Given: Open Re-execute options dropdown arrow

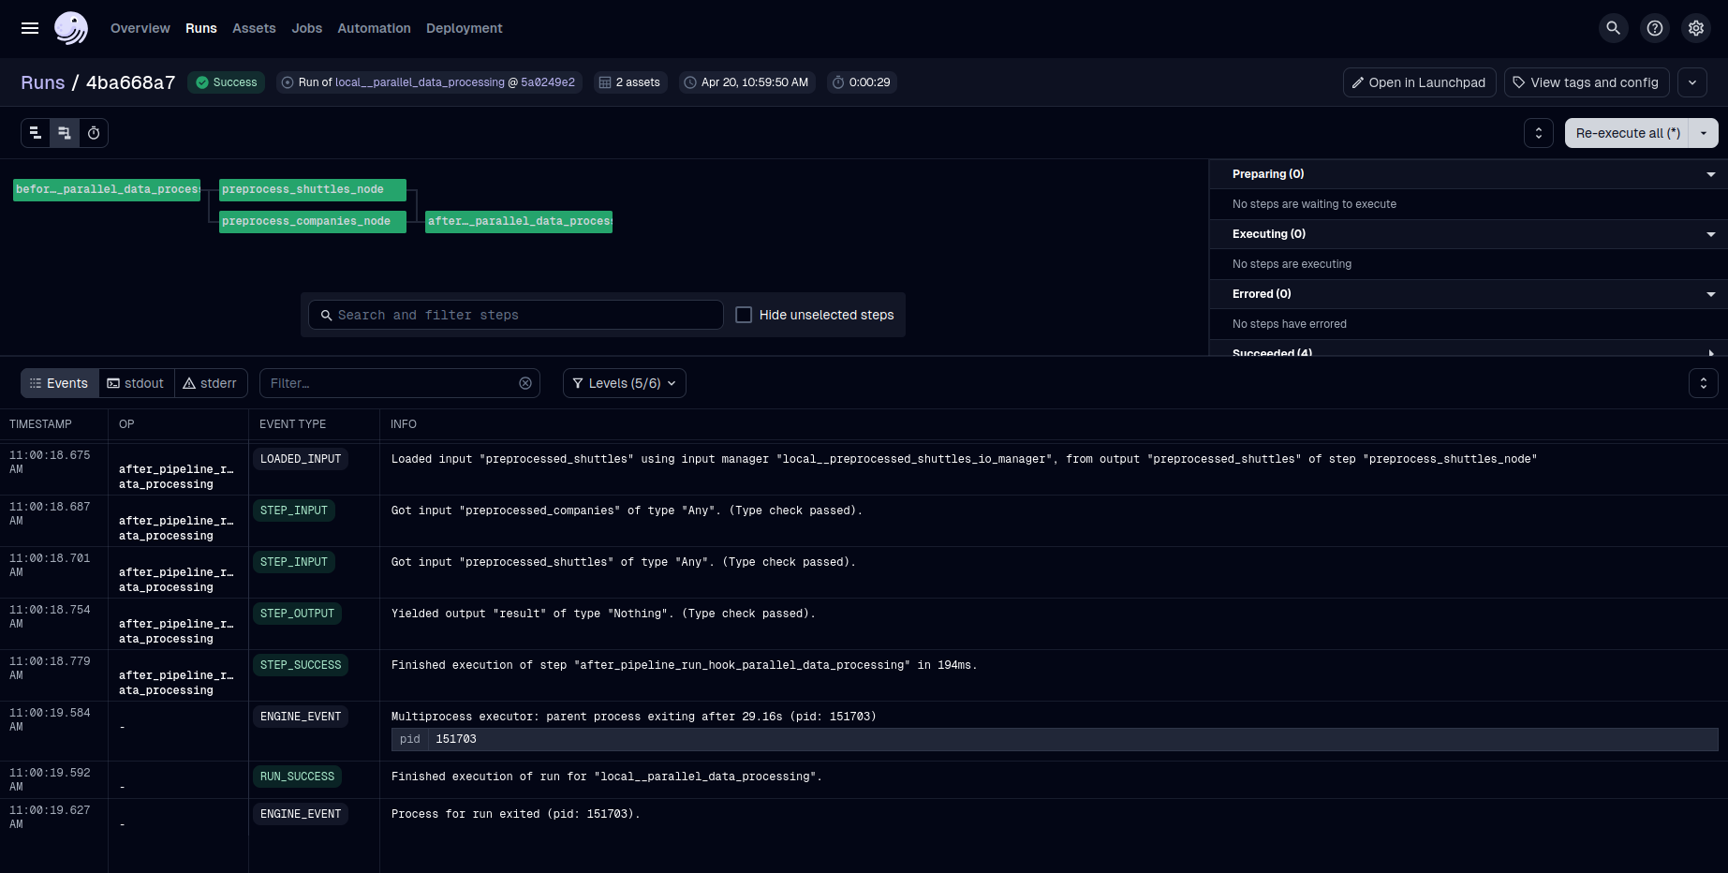Looking at the screenshot, I should pos(1704,133).
